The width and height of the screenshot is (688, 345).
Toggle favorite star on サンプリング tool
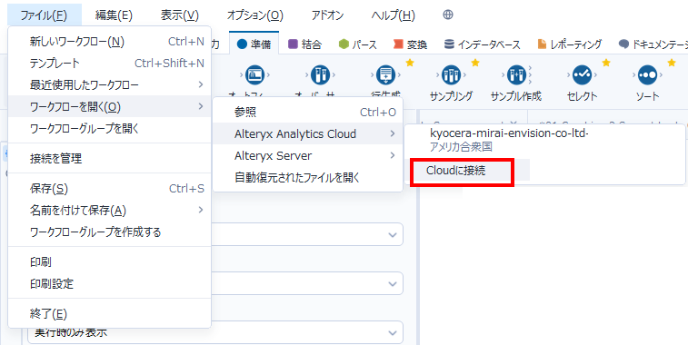click(475, 64)
